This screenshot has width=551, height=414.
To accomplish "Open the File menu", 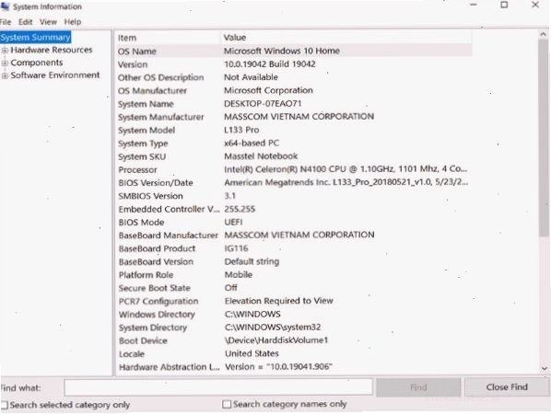I will (6, 22).
